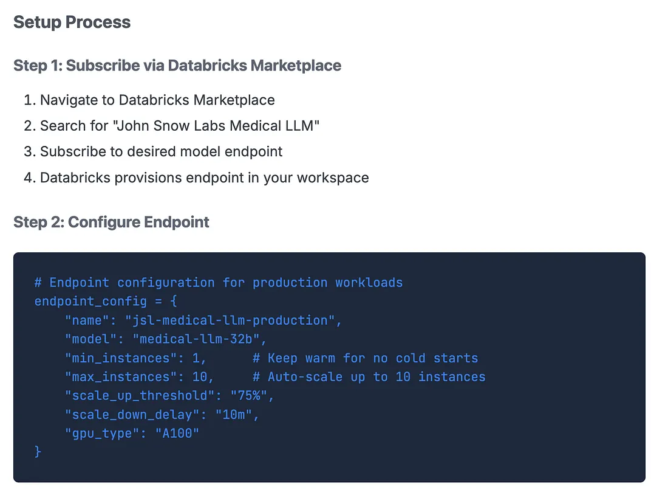Click the "Step 2: Configure Endpoint" heading
The image size is (668, 498).
point(111,222)
